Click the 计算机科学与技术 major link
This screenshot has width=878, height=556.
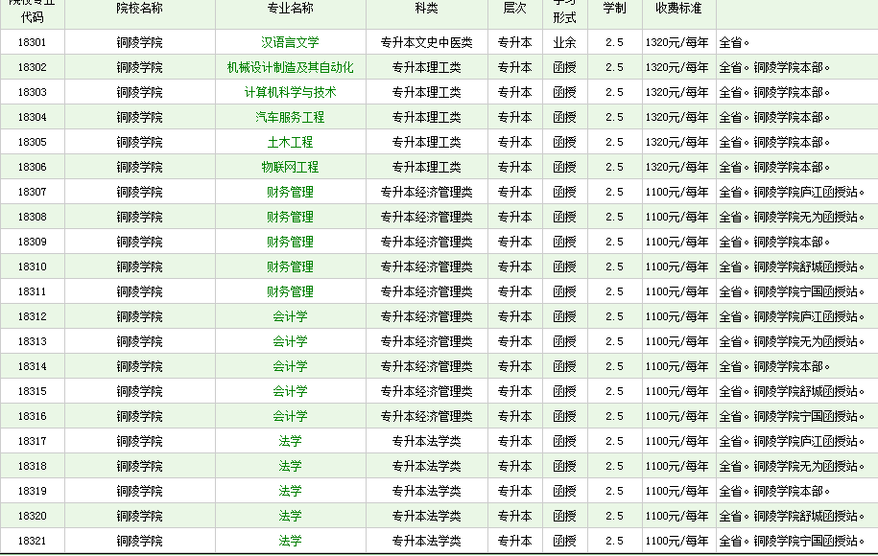pyautogui.click(x=290, y=92)
